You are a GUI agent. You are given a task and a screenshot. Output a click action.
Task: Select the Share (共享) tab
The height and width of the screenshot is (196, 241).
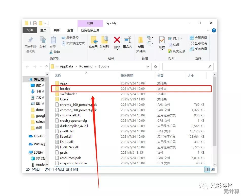(57, 30)
